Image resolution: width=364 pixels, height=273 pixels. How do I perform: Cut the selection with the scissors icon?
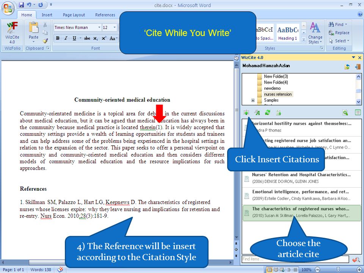point(45,24)
